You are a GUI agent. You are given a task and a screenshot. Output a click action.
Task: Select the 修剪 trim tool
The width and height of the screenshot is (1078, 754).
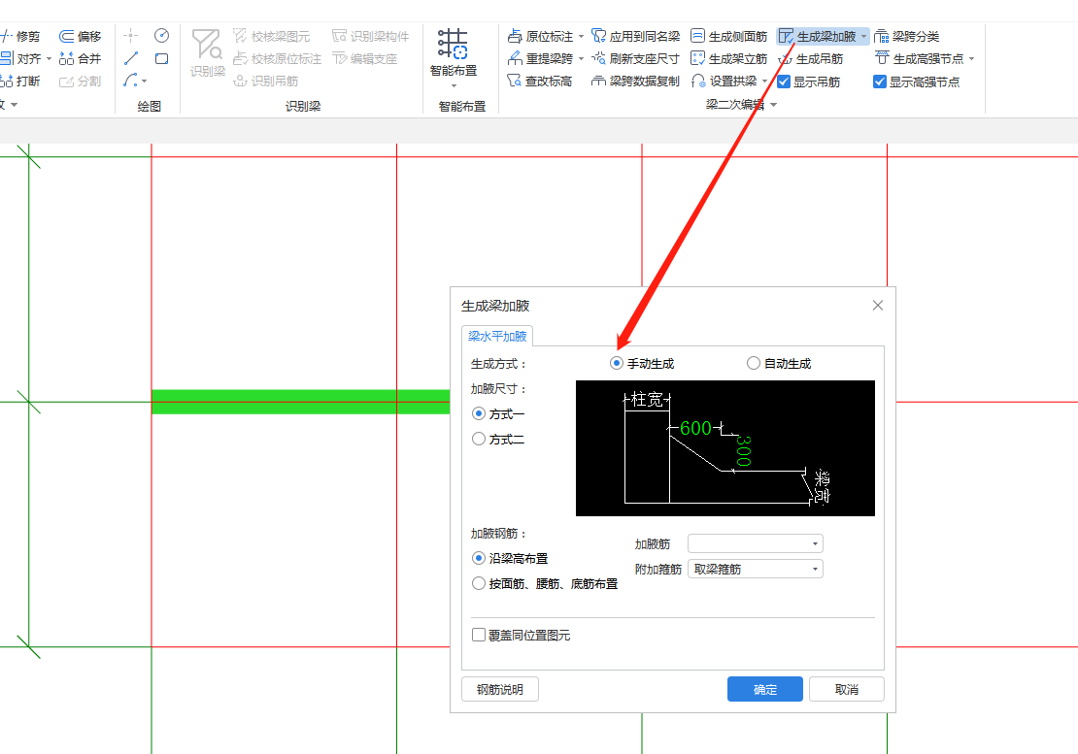(19, 36)
